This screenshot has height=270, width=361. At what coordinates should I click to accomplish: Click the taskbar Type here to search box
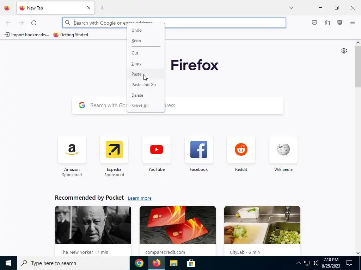73,263
